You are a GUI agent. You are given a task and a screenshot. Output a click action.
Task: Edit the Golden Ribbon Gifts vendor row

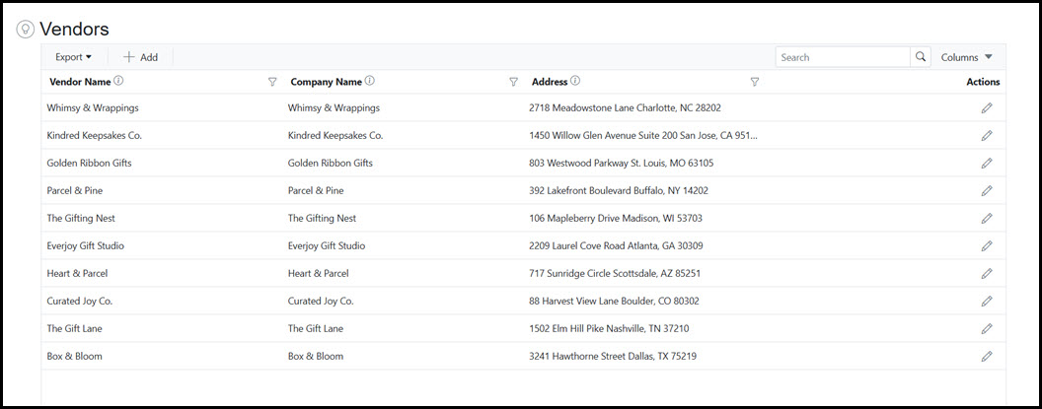click(986, 163)
